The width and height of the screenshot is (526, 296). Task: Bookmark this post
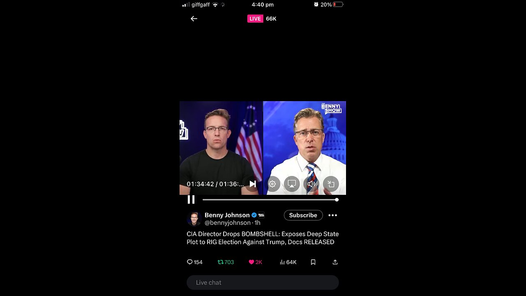pyautogui.click(x=313, y=262)
